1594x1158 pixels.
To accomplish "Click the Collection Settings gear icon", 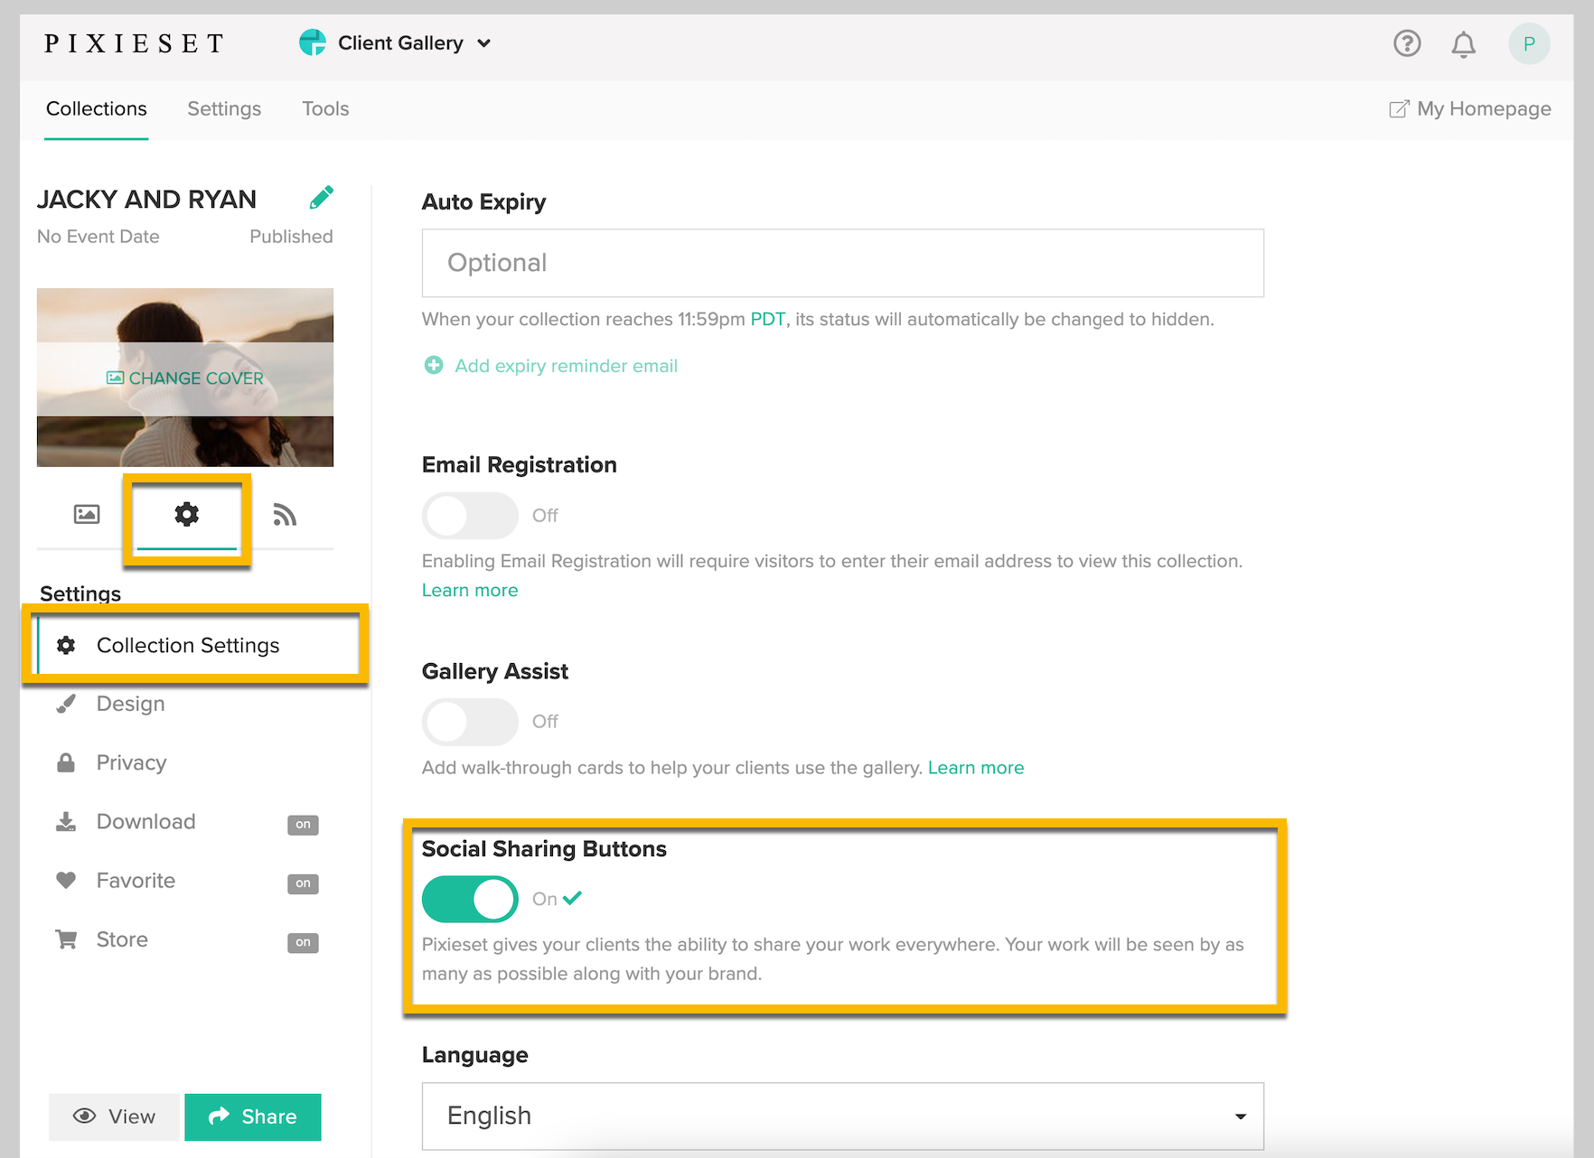I will 66,645.
